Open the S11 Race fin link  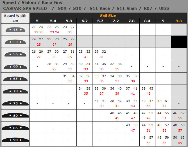click(100, 8)
